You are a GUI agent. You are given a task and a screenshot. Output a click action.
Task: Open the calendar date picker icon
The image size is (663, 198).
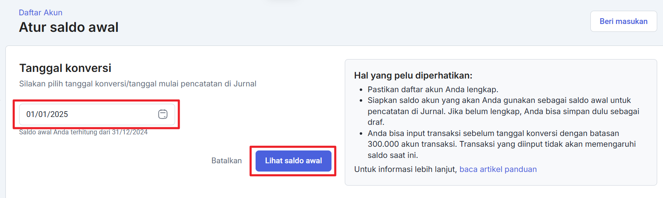pos(163,114)
